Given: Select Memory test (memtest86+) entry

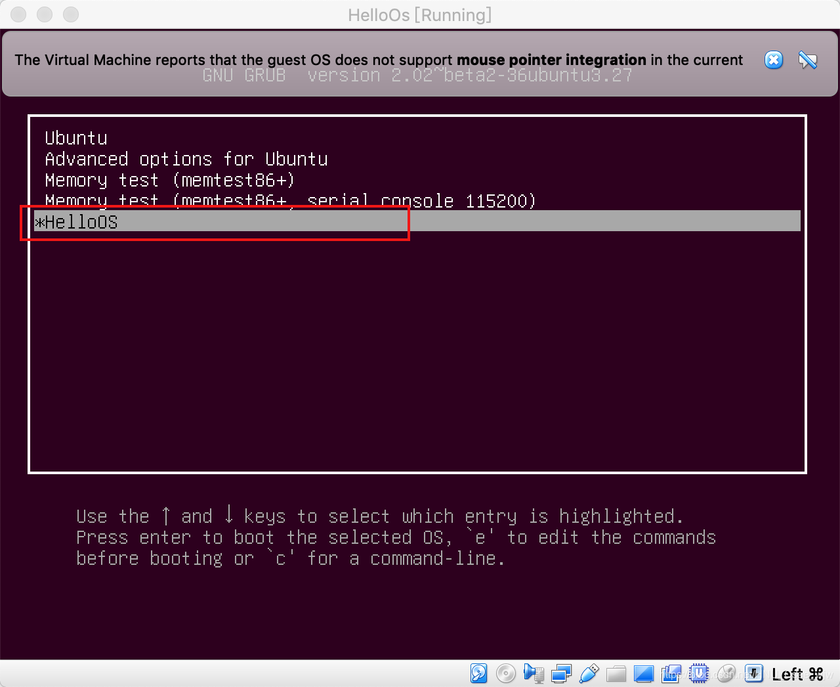Looking at the screenshot, I should pyautogui.click(x=417, y=180).
